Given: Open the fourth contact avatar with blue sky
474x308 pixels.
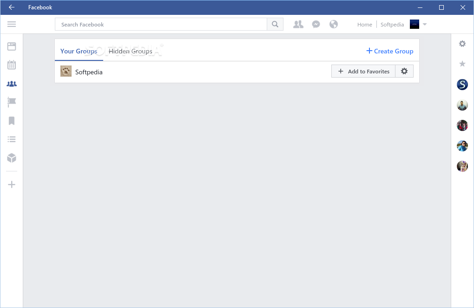Looking at the screenshot, I should (x=462, y=146).
